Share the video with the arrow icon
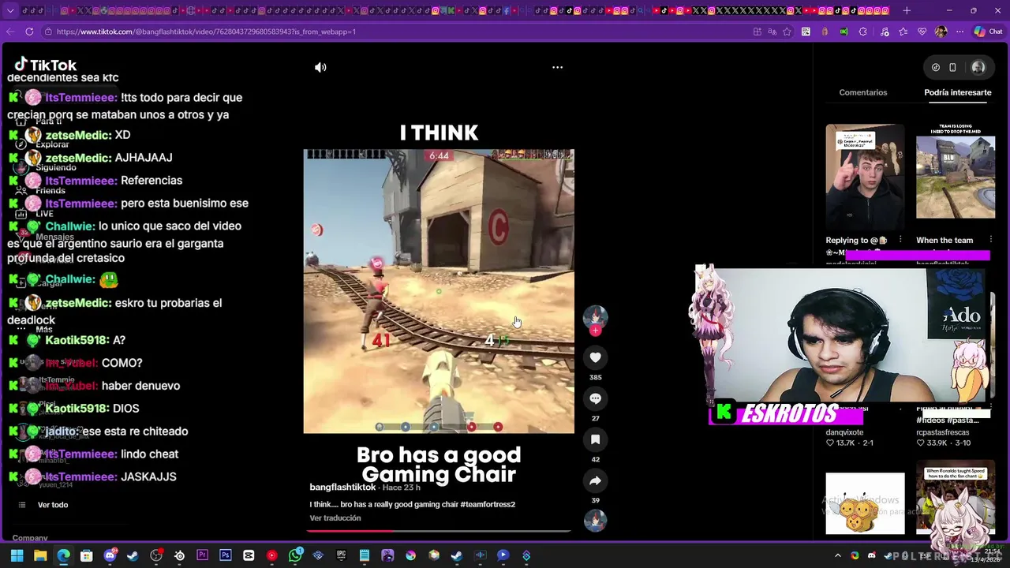Image resolution: width=1010 pixels, height=568 pixels. 596,480
